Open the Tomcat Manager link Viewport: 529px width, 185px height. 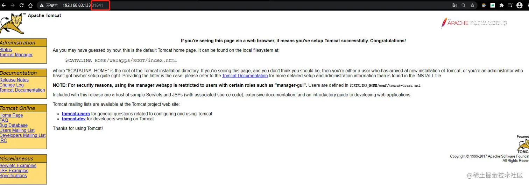click(x=16, y=55)
